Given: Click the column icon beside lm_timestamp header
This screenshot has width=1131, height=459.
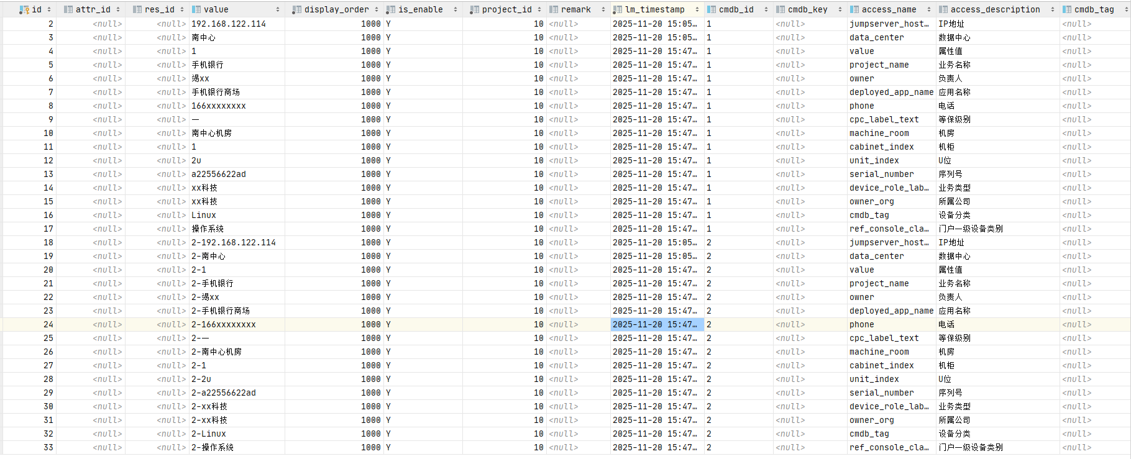Looking at the screenshot, I should coord(618,9).
